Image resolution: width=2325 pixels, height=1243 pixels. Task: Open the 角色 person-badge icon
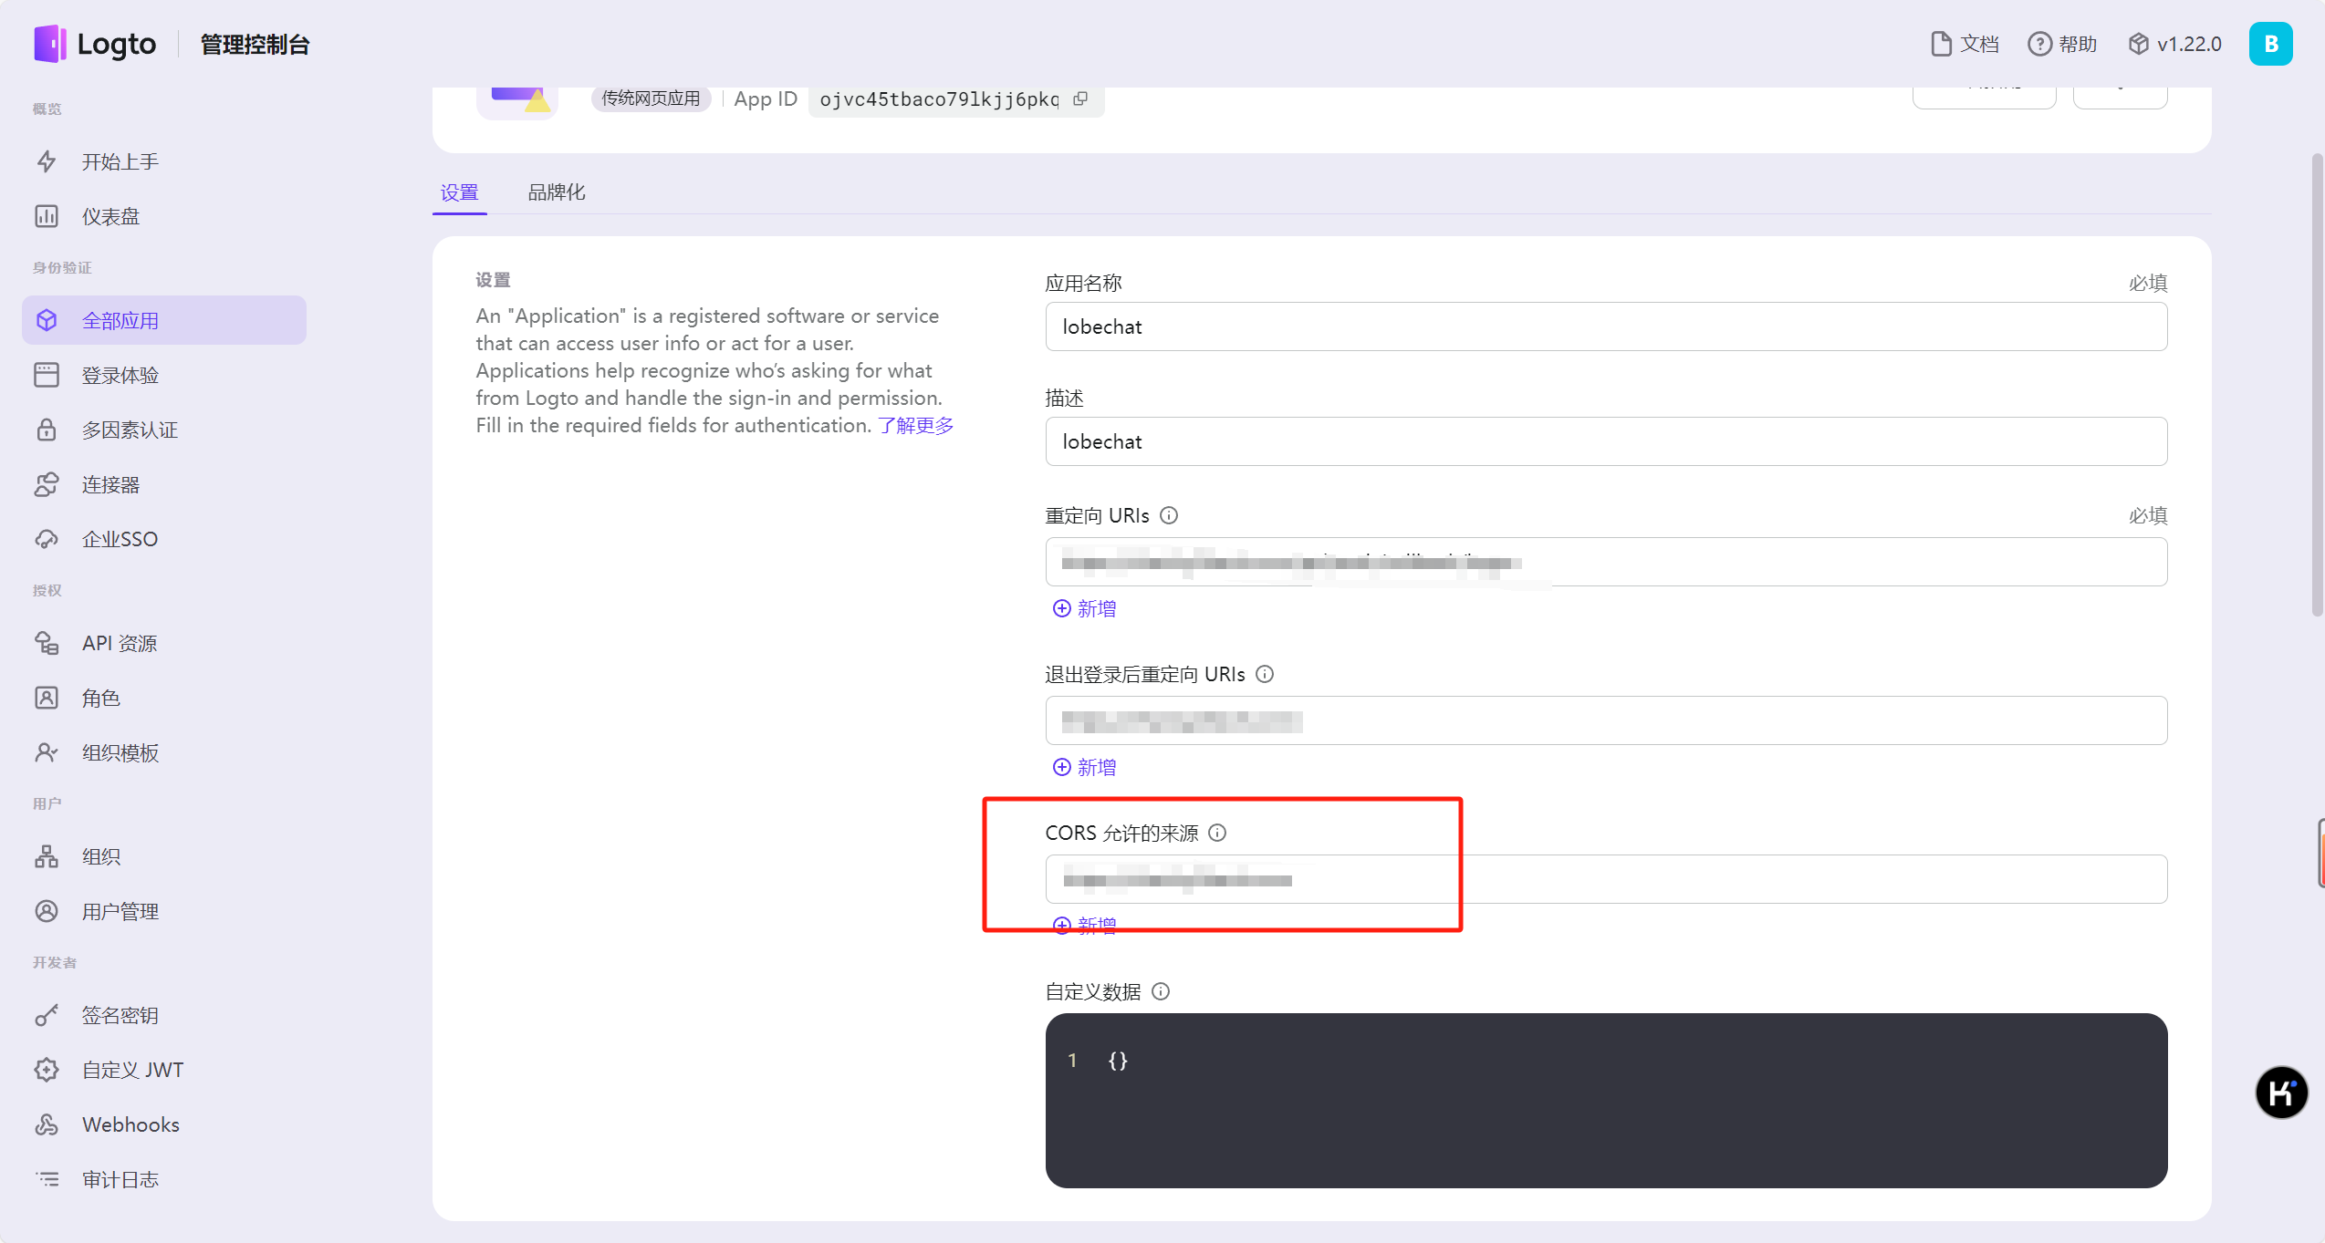point(47,698)
